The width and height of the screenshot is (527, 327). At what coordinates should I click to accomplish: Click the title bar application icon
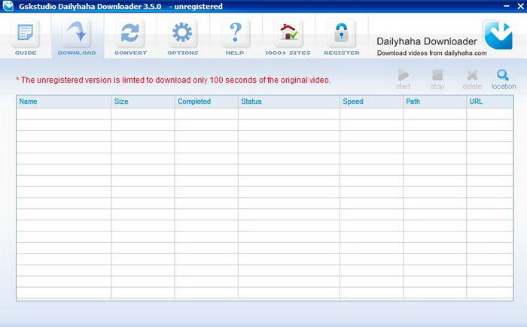coord(8,6)
